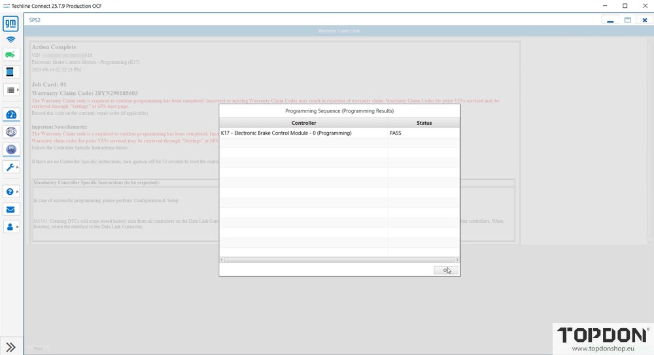Click the Status column header

coord(424,123)
